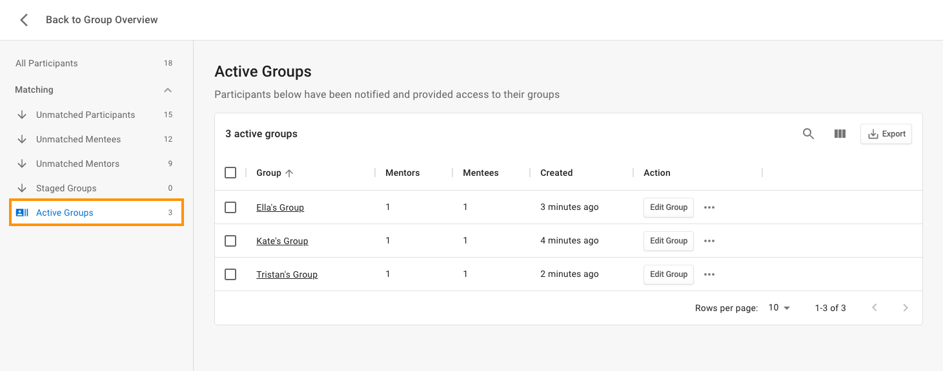
Task: Toggle the select all groups checkbox
Action: coord(230,173)
